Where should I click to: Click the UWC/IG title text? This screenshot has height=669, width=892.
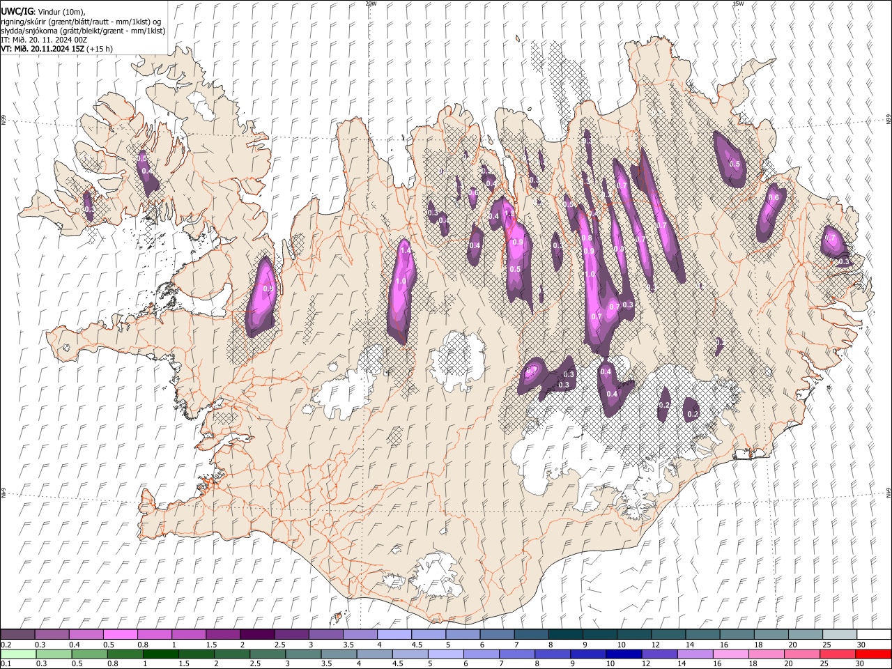coord(17,11)
